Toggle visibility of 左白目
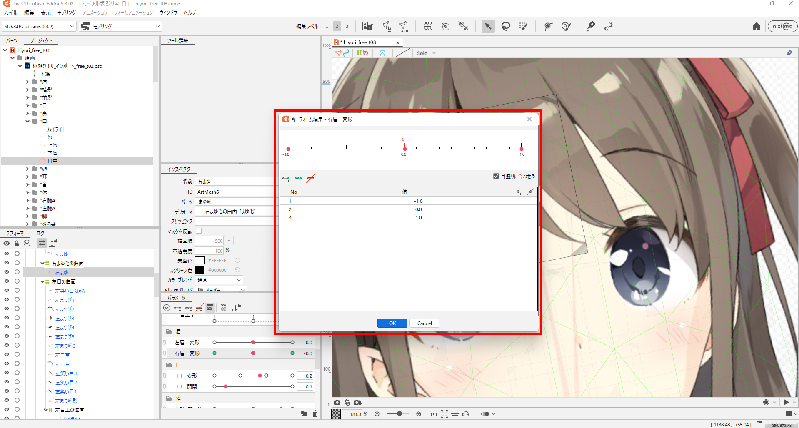This screenshot has width=799, height=428. pyautogui.click(x=7, y=363)
